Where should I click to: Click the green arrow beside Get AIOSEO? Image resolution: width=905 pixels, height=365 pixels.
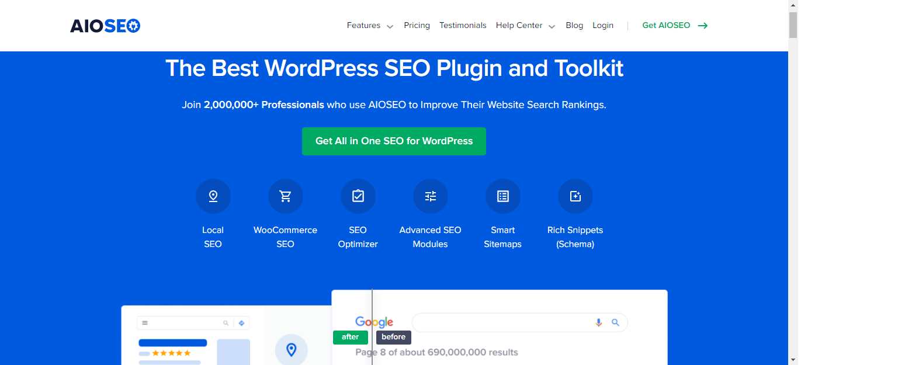click(x=703, y=26)
